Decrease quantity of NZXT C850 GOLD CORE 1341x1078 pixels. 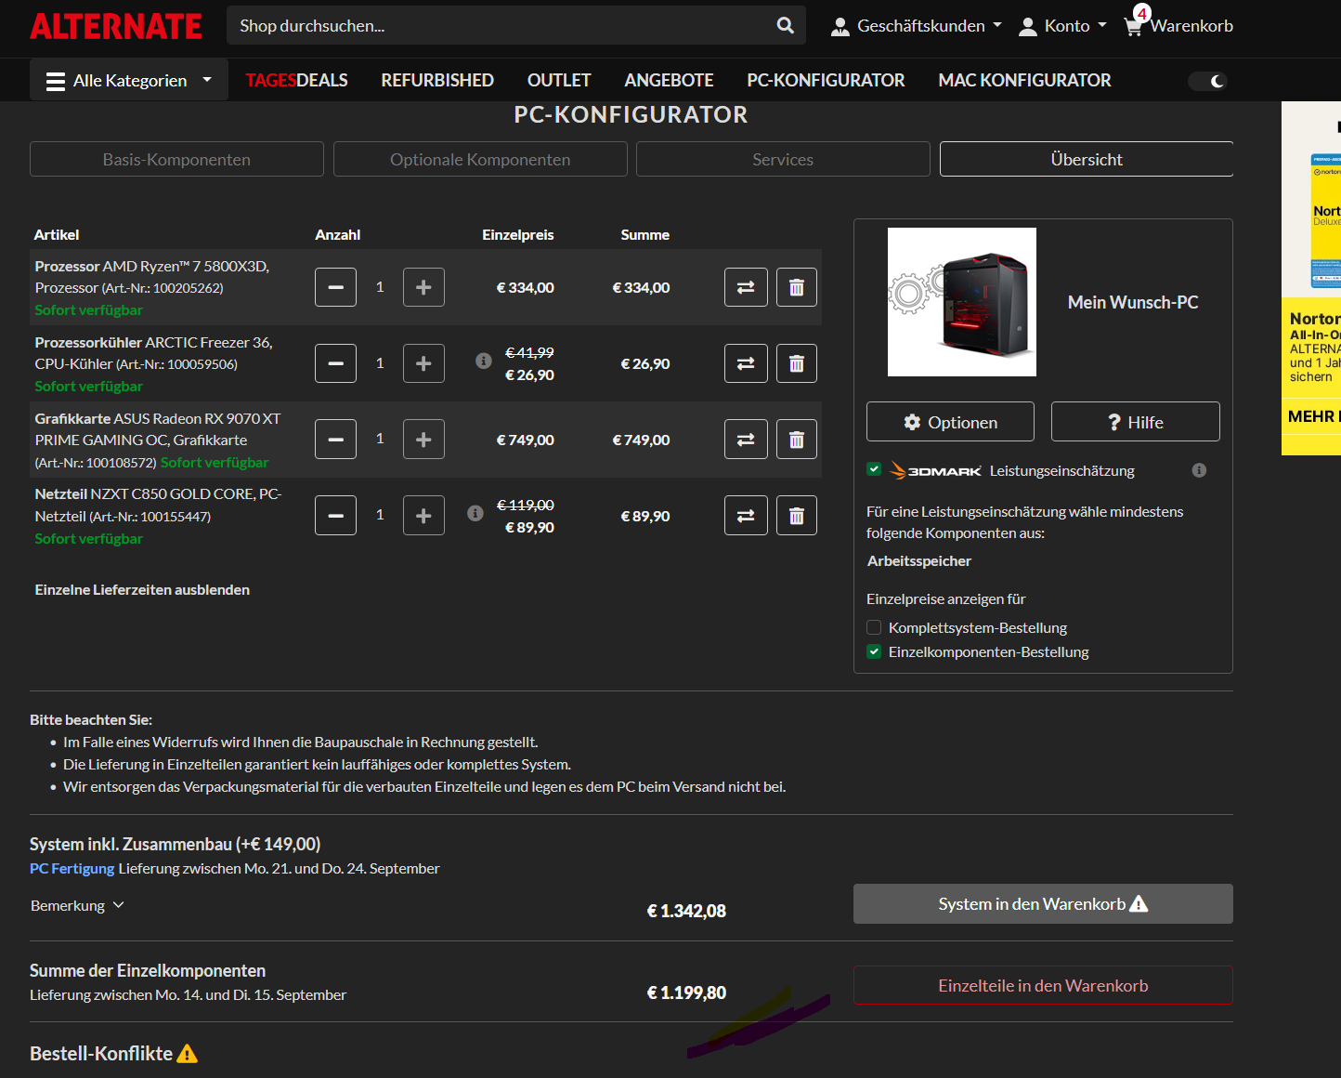coord(335,516)
